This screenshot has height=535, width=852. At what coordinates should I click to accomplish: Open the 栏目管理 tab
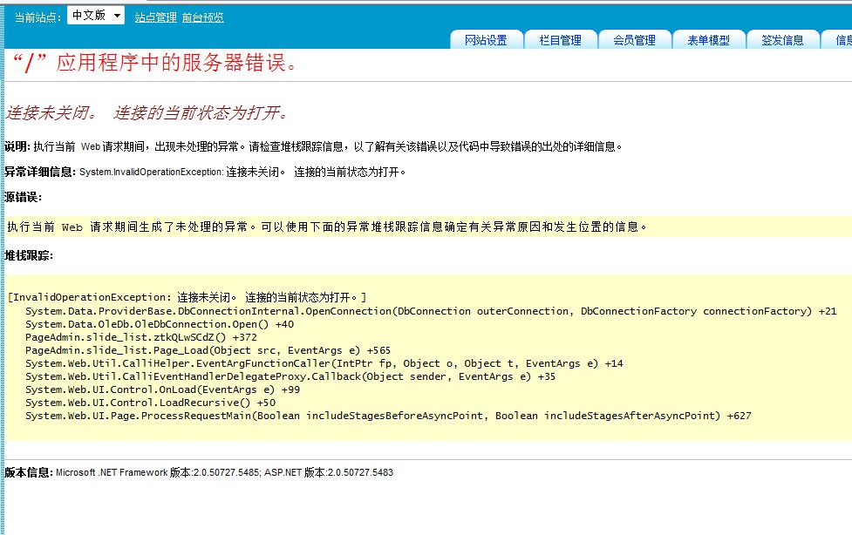point(560,40)
